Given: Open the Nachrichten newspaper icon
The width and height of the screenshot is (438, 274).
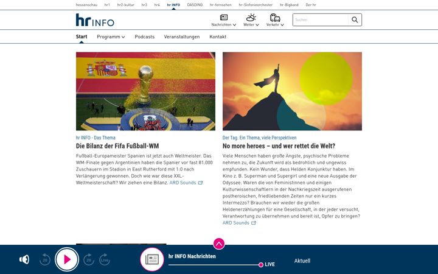Looking at the screenshot, I should point(224,18).
